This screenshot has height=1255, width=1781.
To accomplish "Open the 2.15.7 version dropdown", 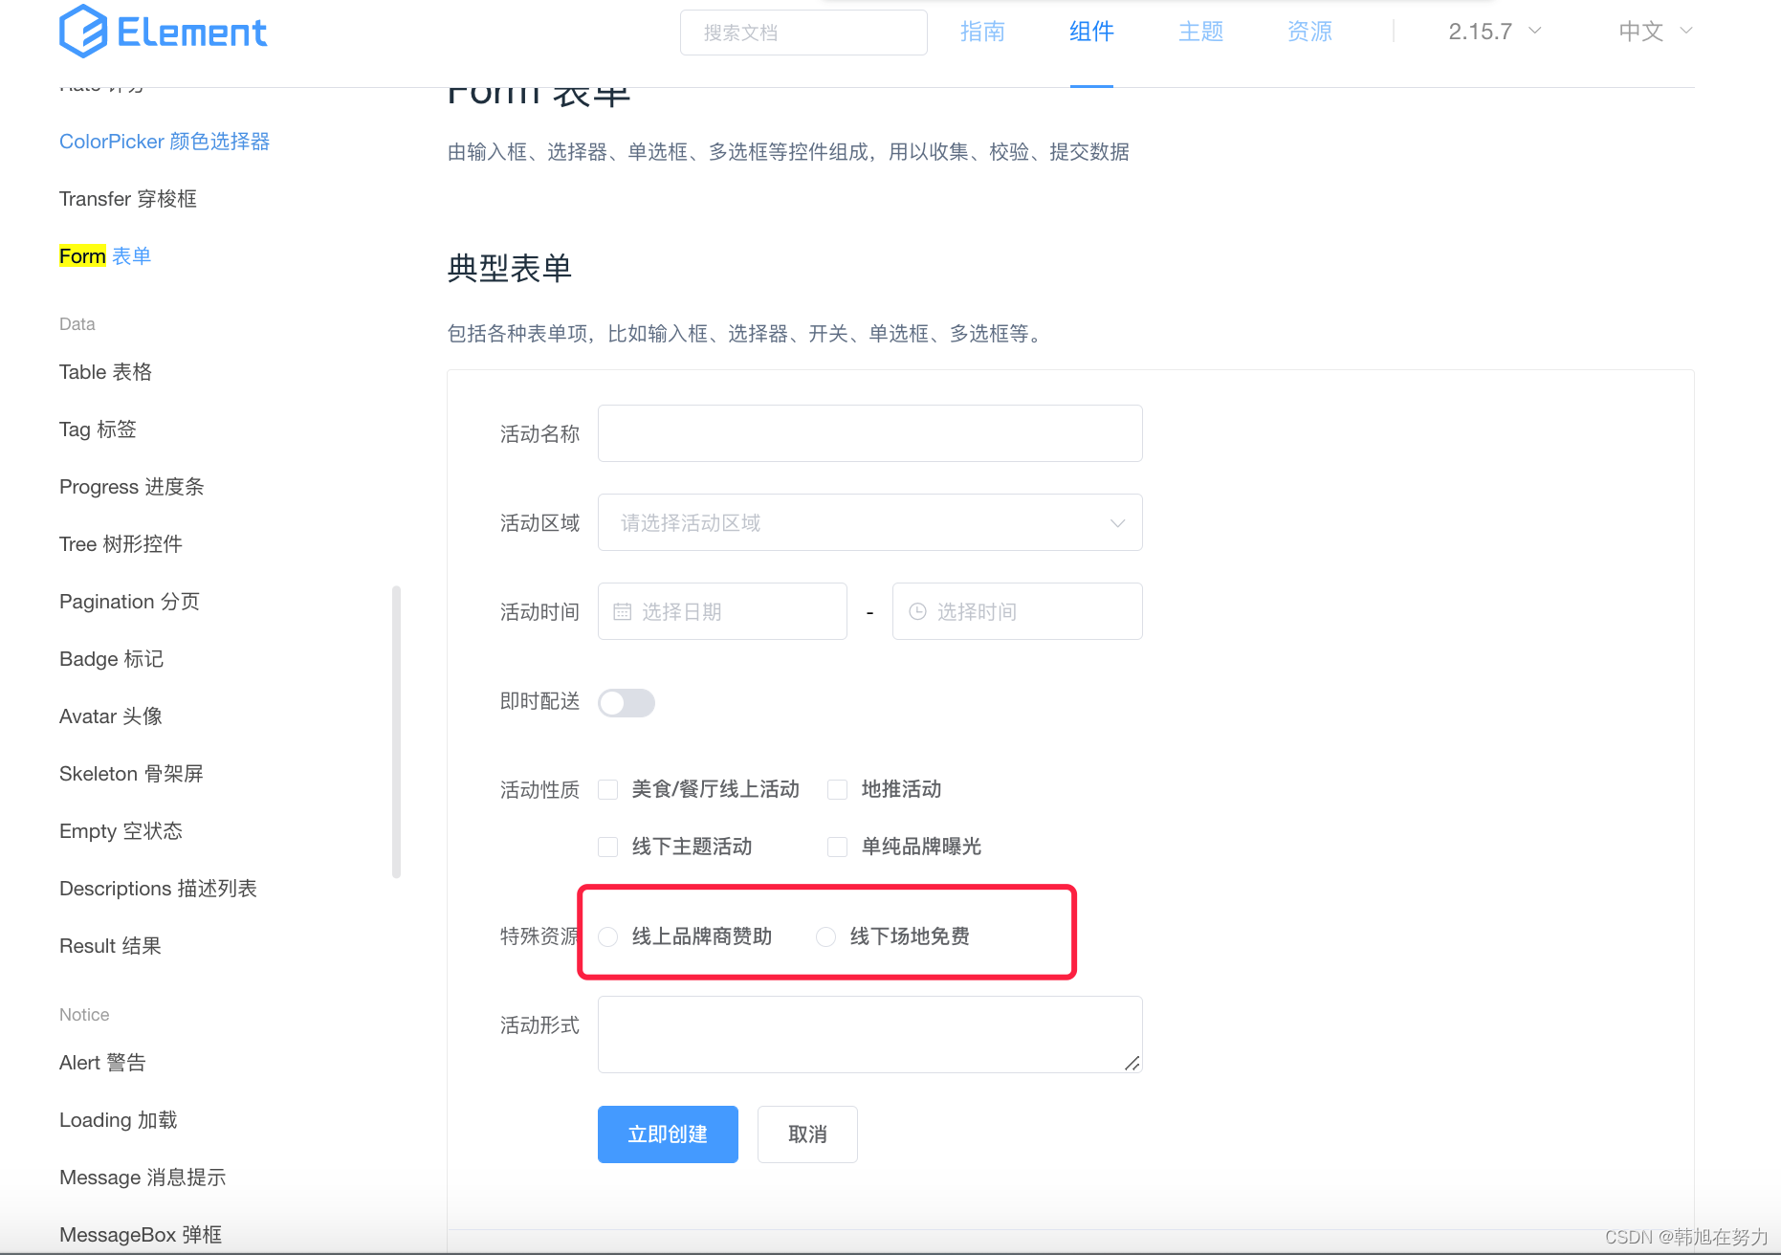I will pyautogui.click(x=1495, y=32).
